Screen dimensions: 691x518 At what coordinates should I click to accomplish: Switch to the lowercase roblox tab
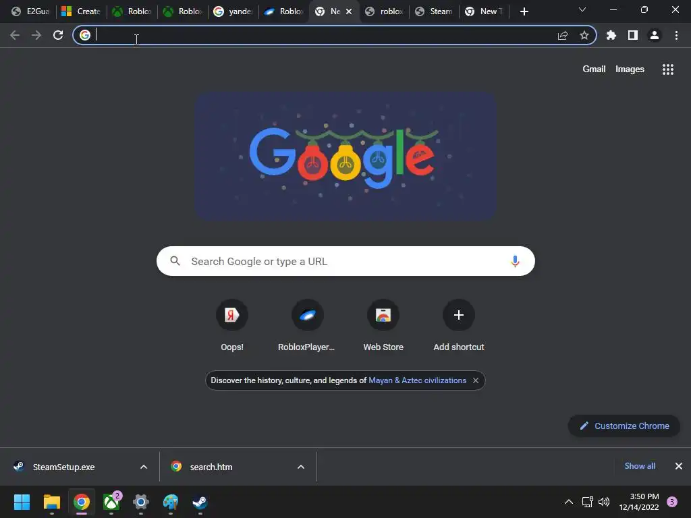click(385, 11)
